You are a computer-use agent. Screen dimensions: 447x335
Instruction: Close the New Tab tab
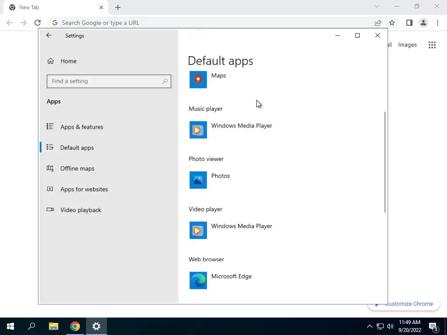(x=101, y=7)
